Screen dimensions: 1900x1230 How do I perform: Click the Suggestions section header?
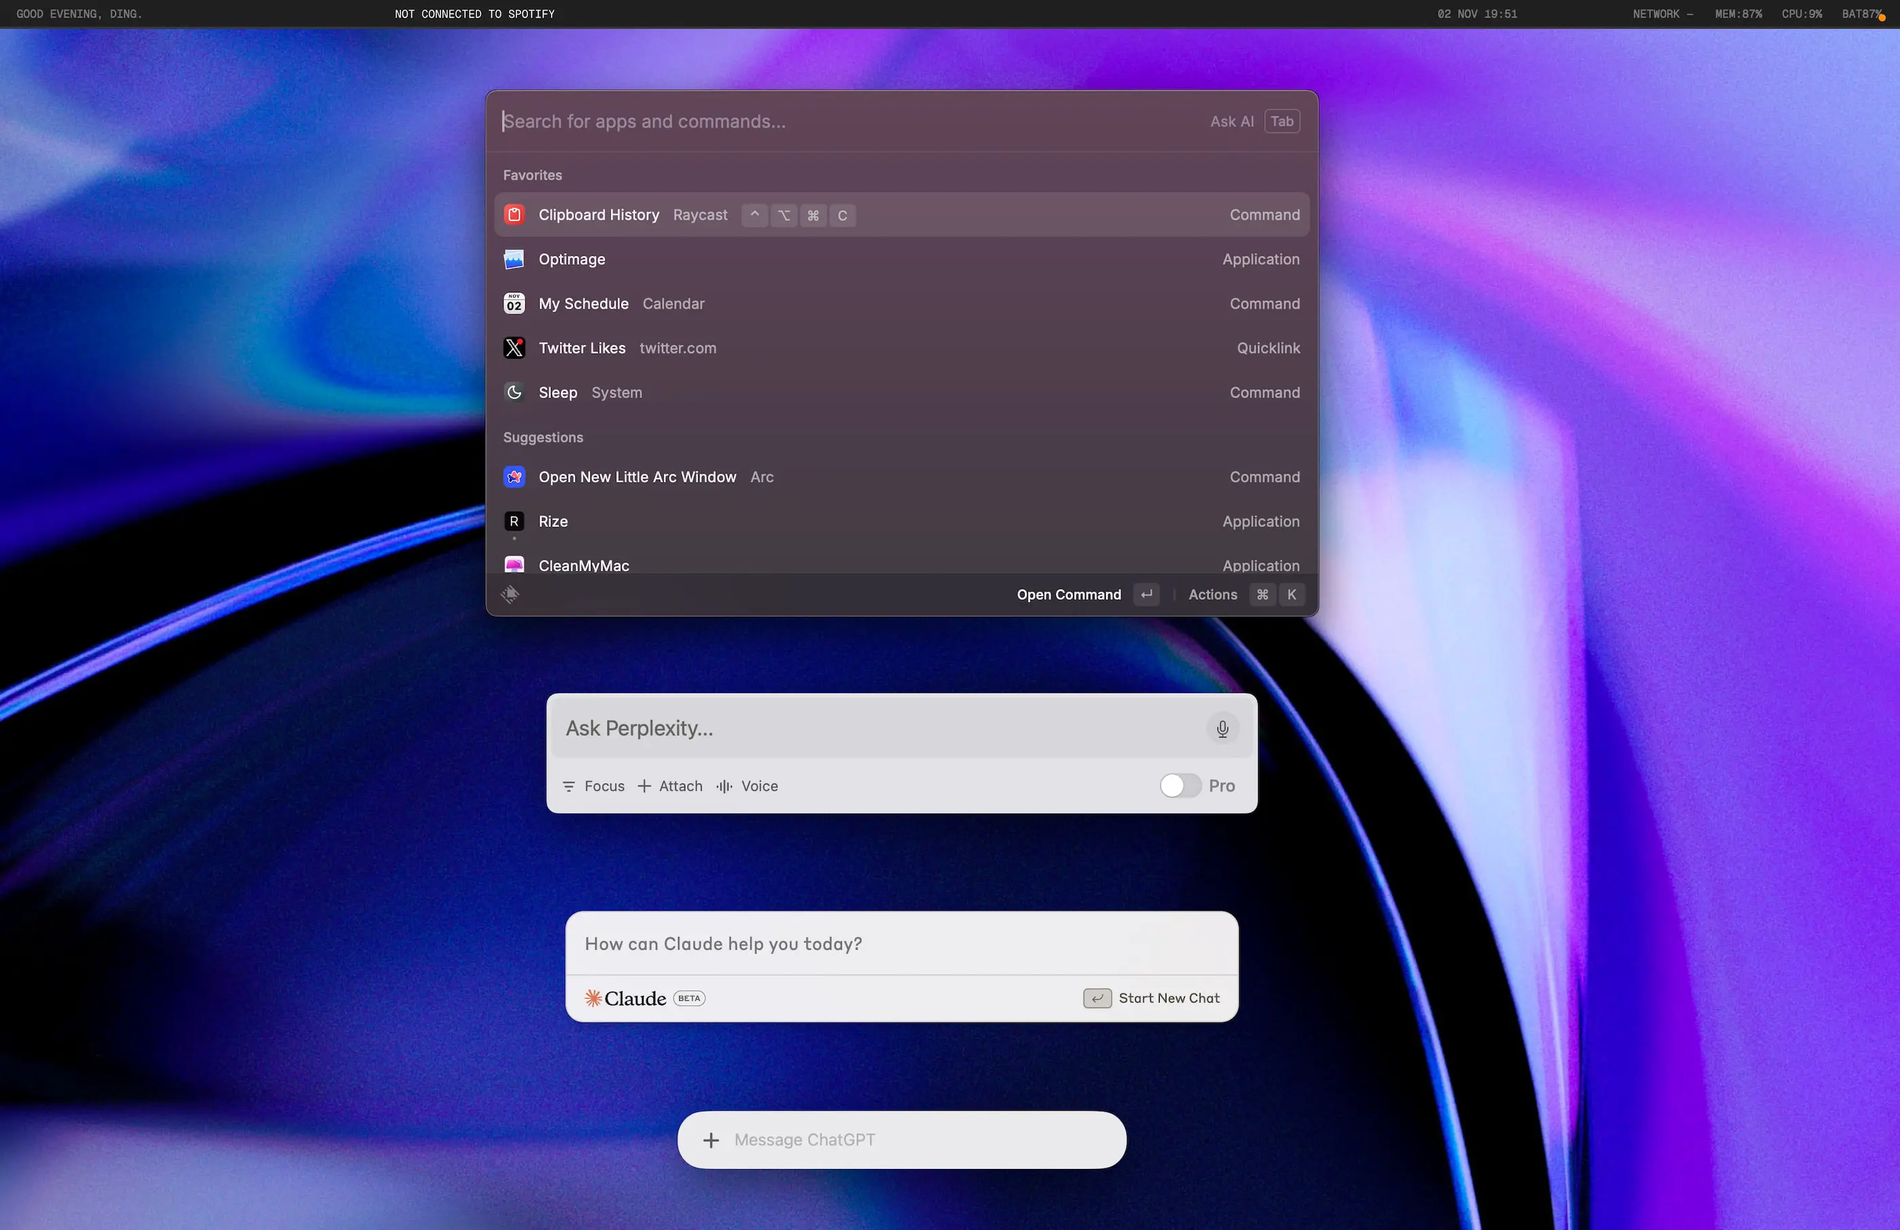543,438
